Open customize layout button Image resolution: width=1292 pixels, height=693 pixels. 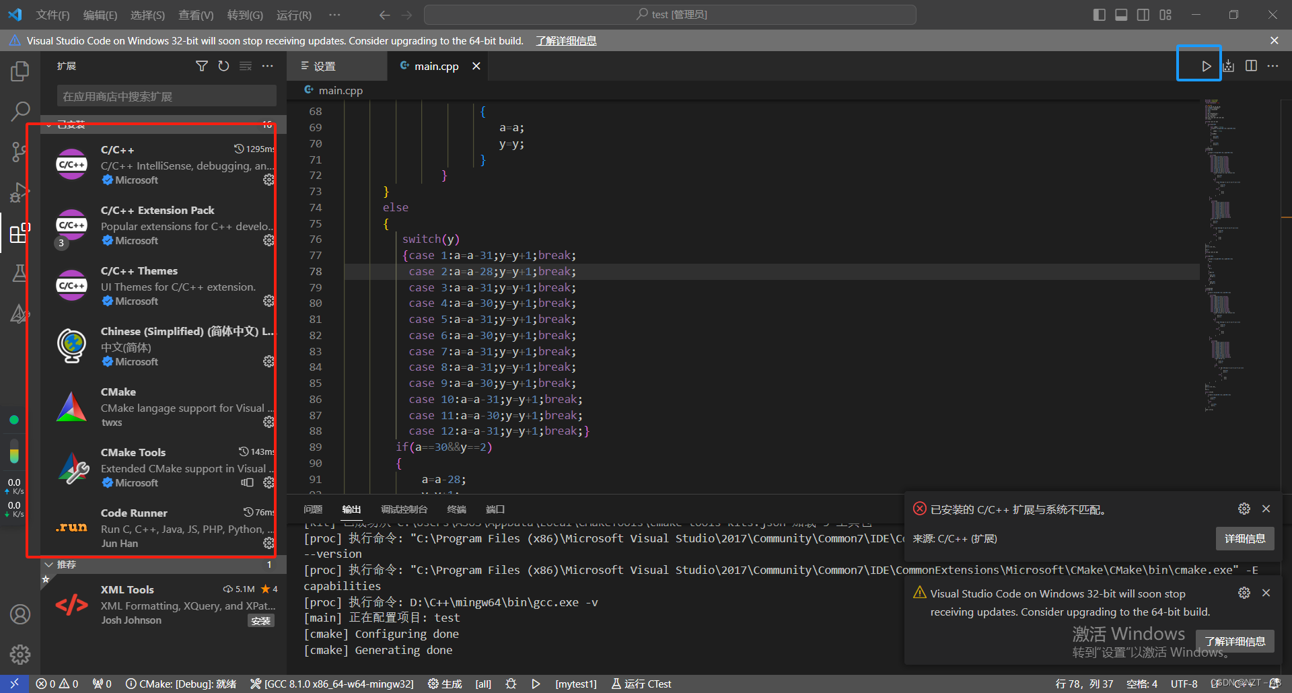point(1165,15)
